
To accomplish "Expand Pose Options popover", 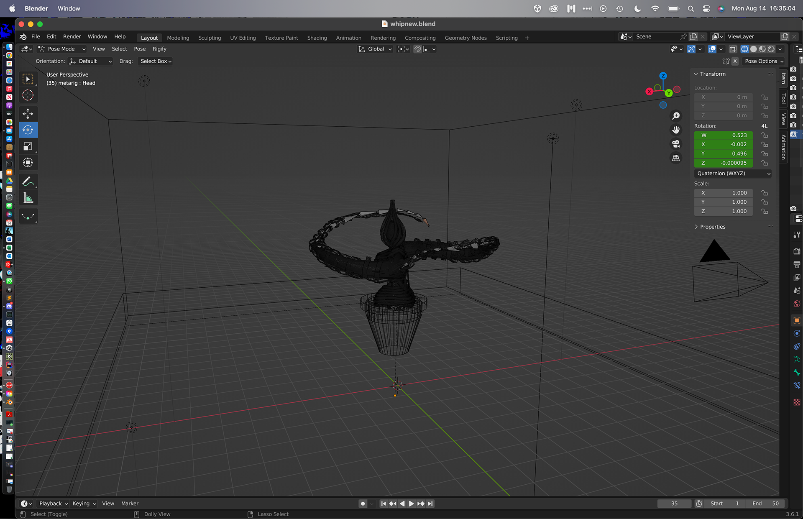I will pyautogui.click(x=764, y=61).
